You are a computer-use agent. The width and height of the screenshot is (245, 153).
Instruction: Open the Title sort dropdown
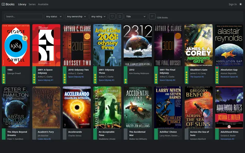(136, 17)
